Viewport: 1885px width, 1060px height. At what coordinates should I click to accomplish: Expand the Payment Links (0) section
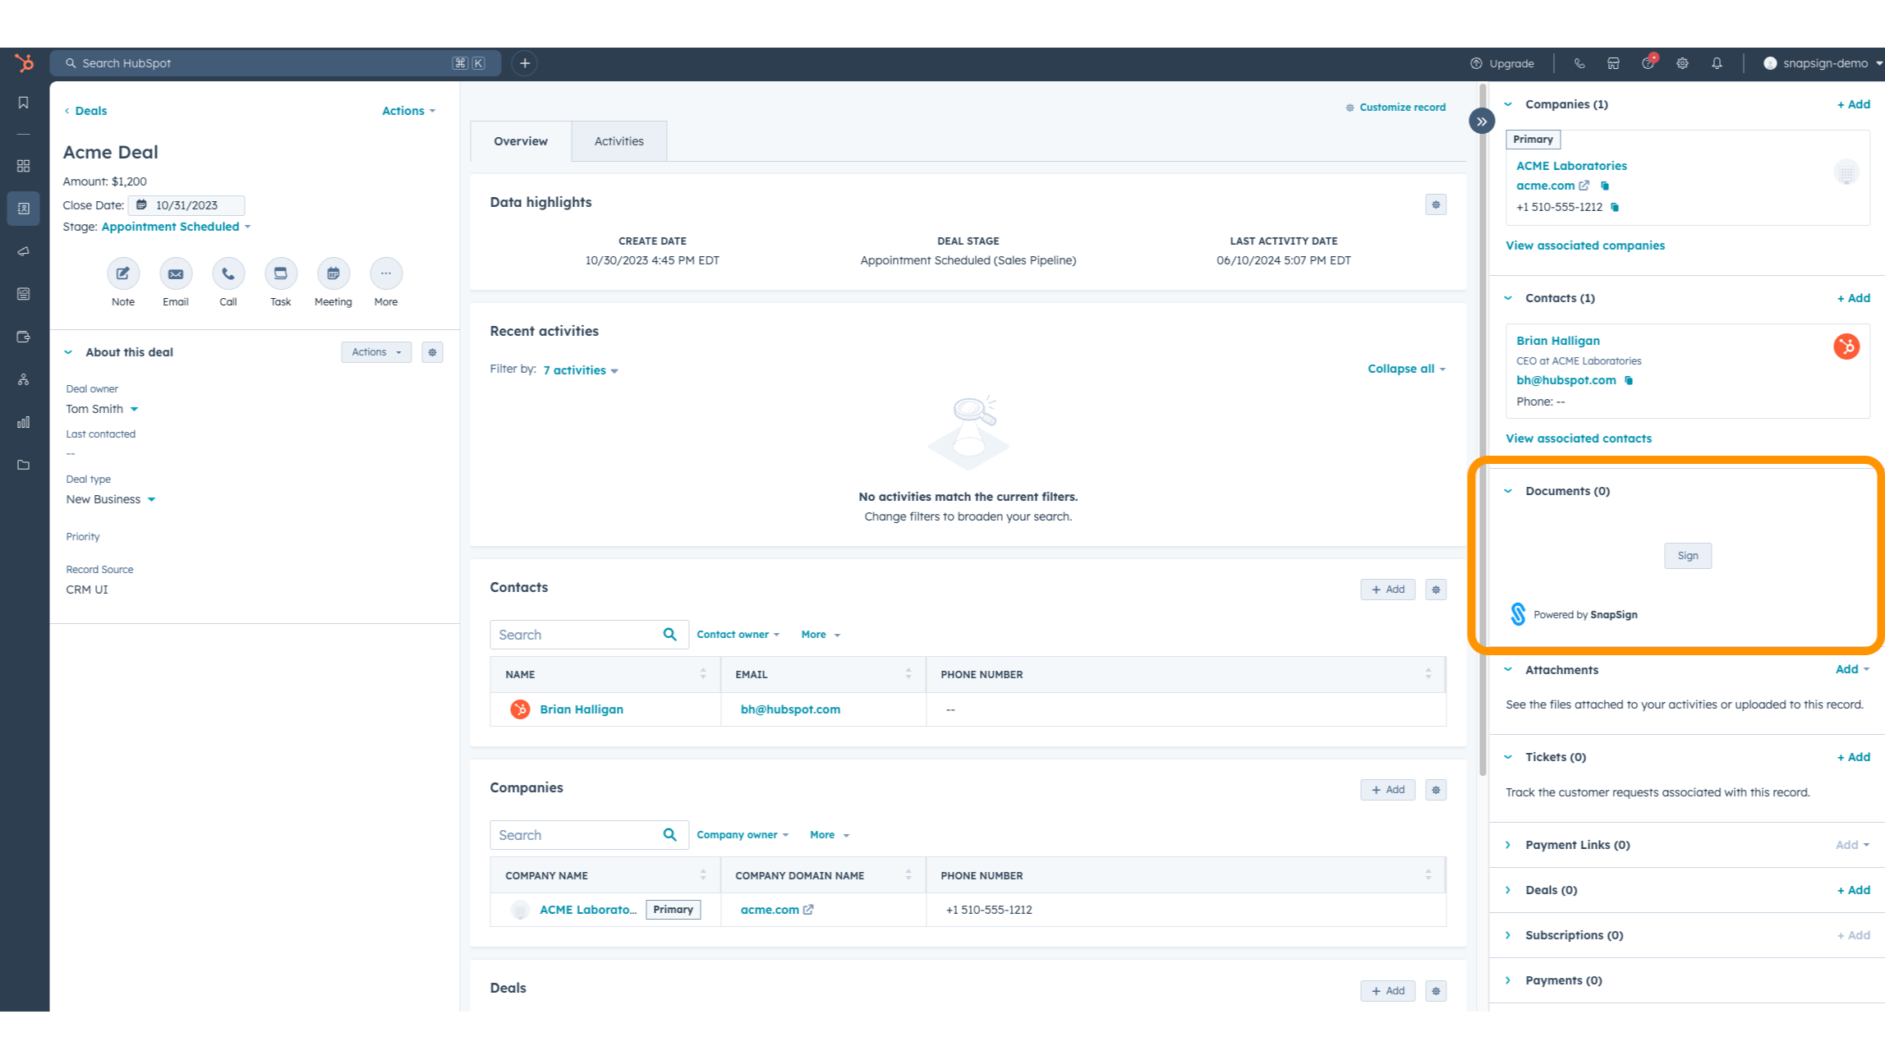[x=1508, y=845]
